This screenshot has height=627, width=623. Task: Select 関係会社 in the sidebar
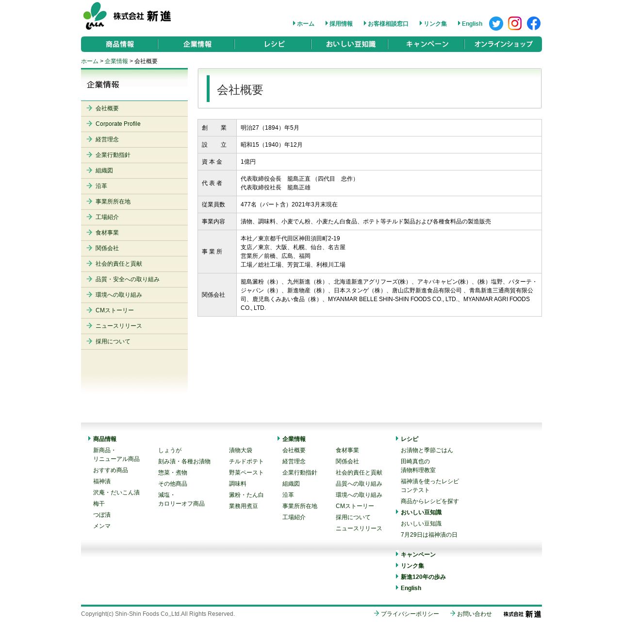point(134,248)
